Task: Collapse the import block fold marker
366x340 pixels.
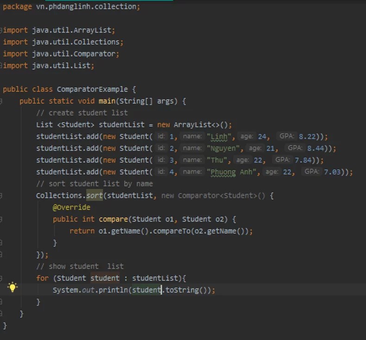Action: (x=1, y=30)
